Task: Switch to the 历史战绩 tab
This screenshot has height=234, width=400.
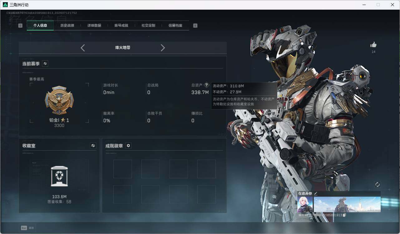Action: pos(67,26)
